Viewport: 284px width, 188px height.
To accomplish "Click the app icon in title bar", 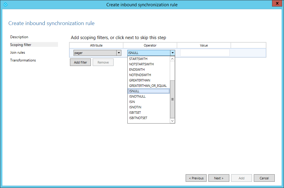I will click(5, 4).
